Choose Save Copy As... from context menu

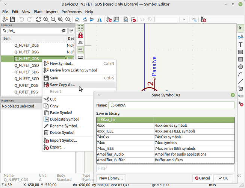pos(79,85)
